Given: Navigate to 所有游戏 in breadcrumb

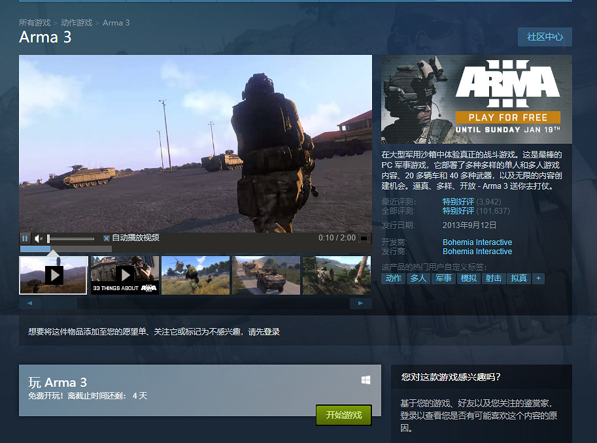Looking at the screenshot, I should [x=35, y=23].
